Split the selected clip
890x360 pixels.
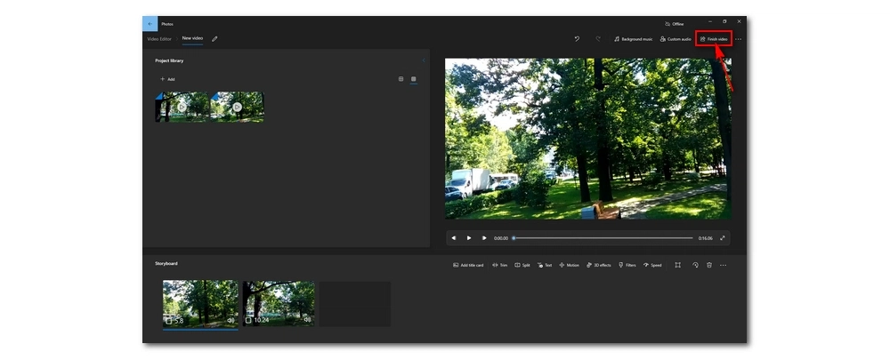(x=522, y=265)
